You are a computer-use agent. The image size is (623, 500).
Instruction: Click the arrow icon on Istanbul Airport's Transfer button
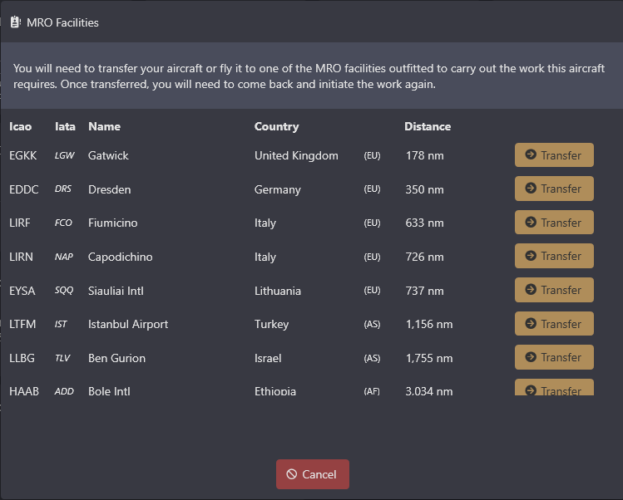tap(531, 324)
